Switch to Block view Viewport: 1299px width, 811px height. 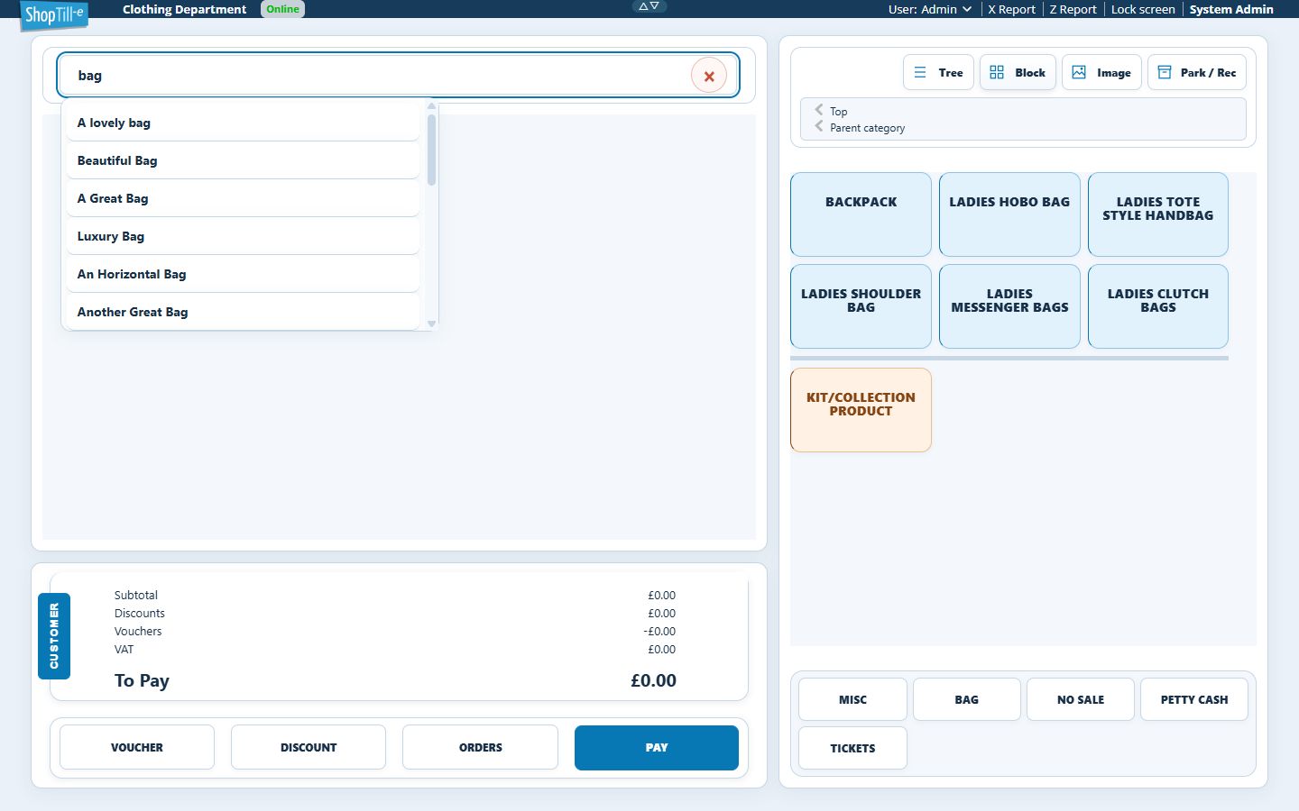1018,73
